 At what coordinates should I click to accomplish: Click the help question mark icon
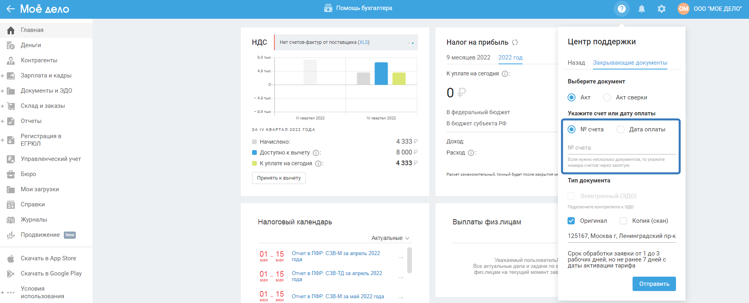point(621,9)
